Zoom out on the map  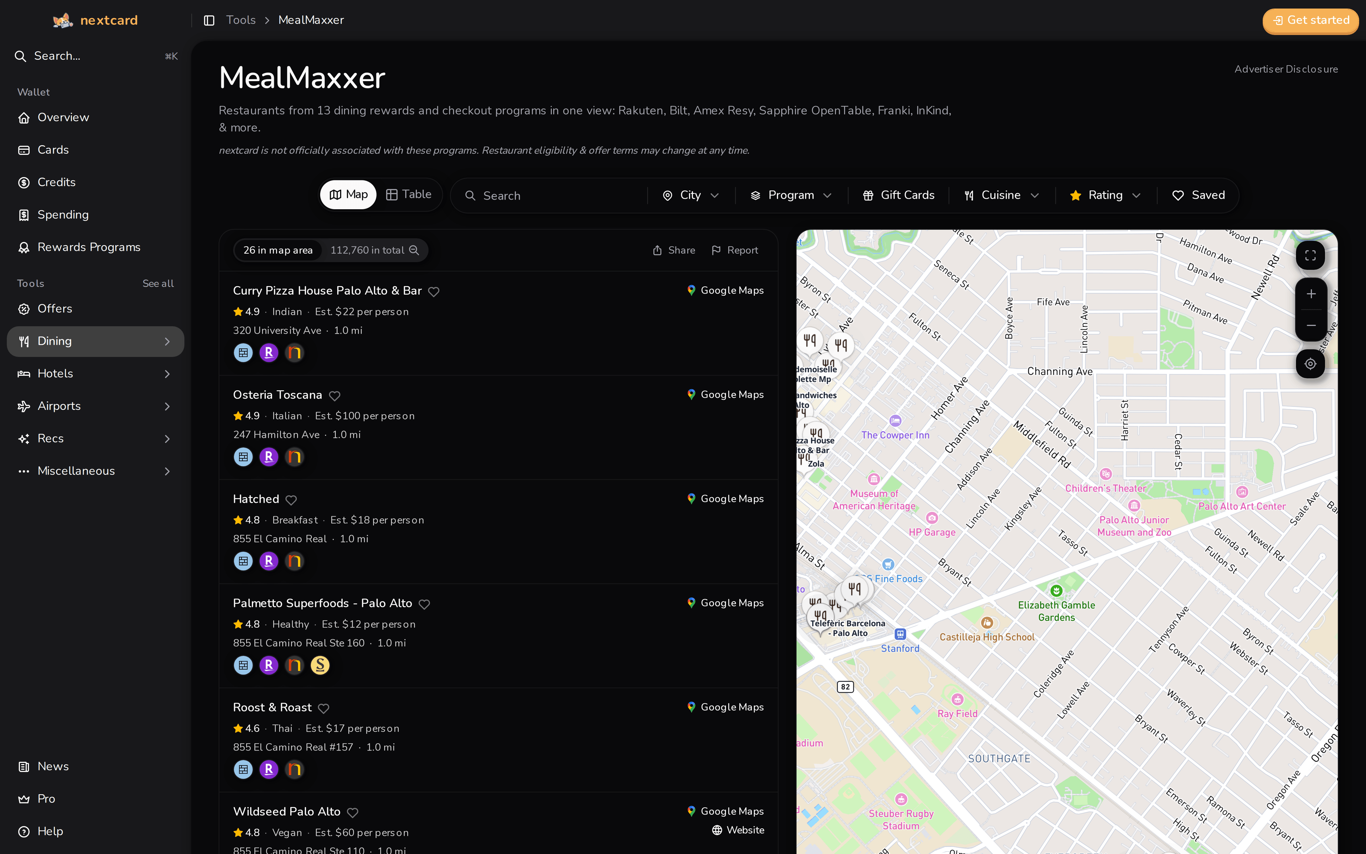click(1311, 325)
